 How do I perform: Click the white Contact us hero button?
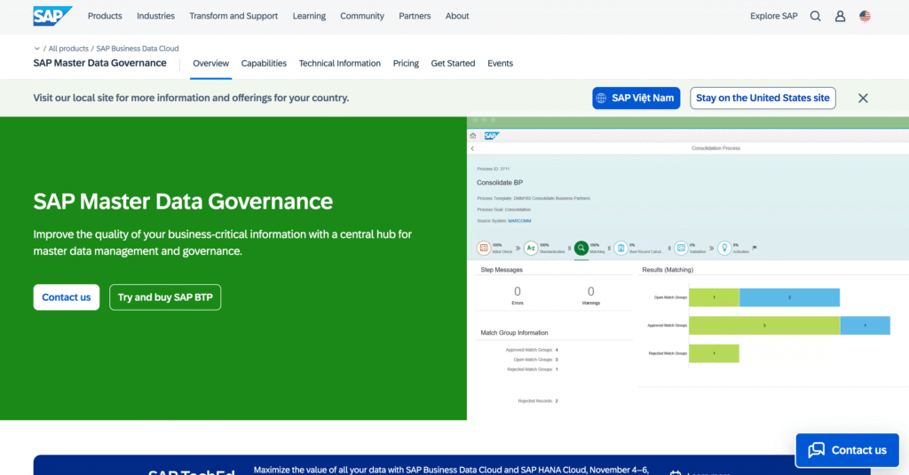(66, 297)
